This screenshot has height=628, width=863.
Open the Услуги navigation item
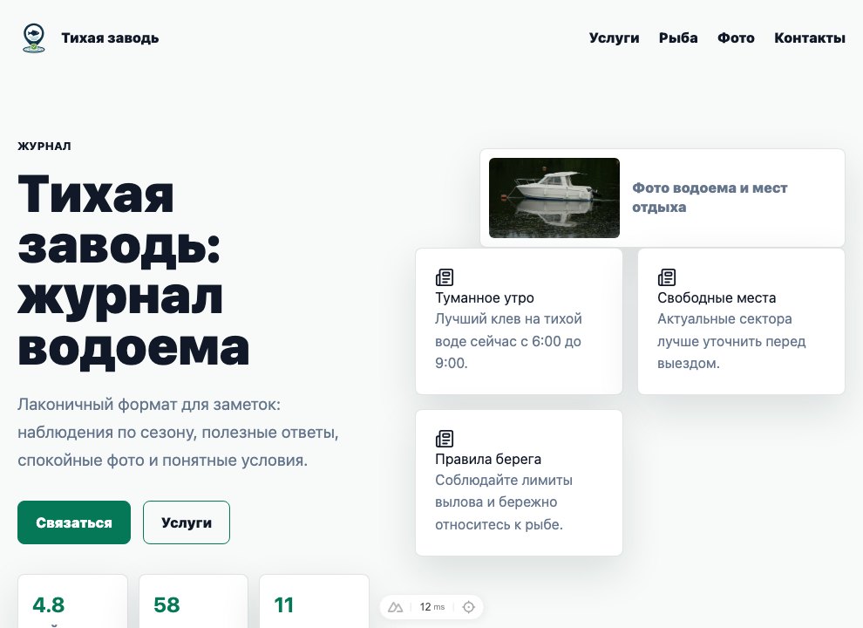pyautogui.click(x=614, y=38)
